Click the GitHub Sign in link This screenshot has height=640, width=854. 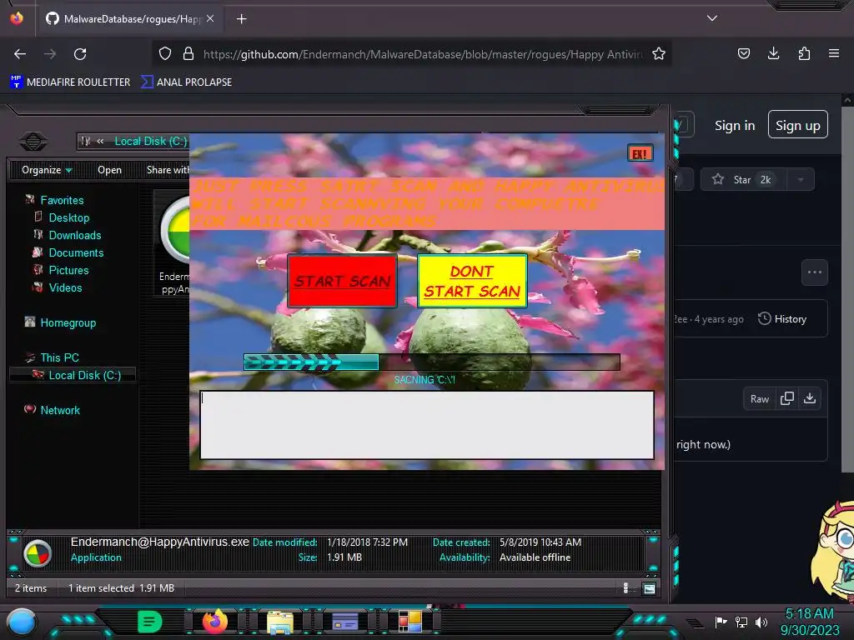pyautogui.click(x=735, y=126)
